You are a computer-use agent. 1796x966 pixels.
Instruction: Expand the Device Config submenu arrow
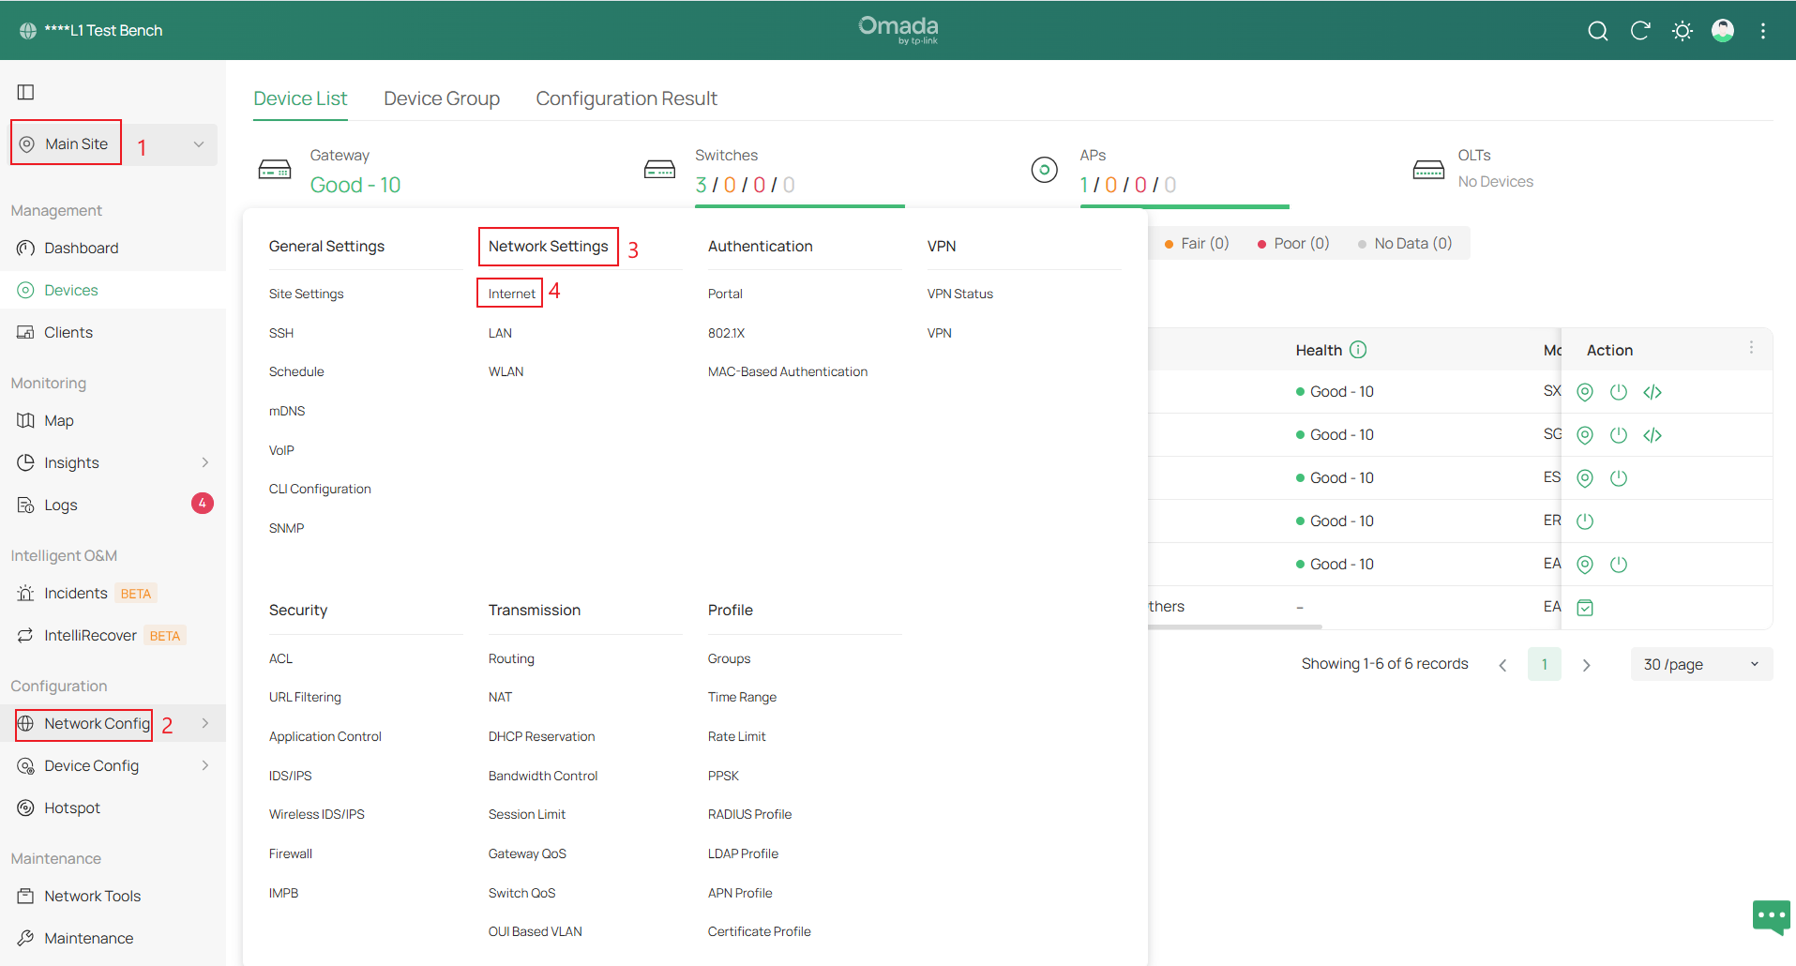pyautogui.click(x=205, y=765)
